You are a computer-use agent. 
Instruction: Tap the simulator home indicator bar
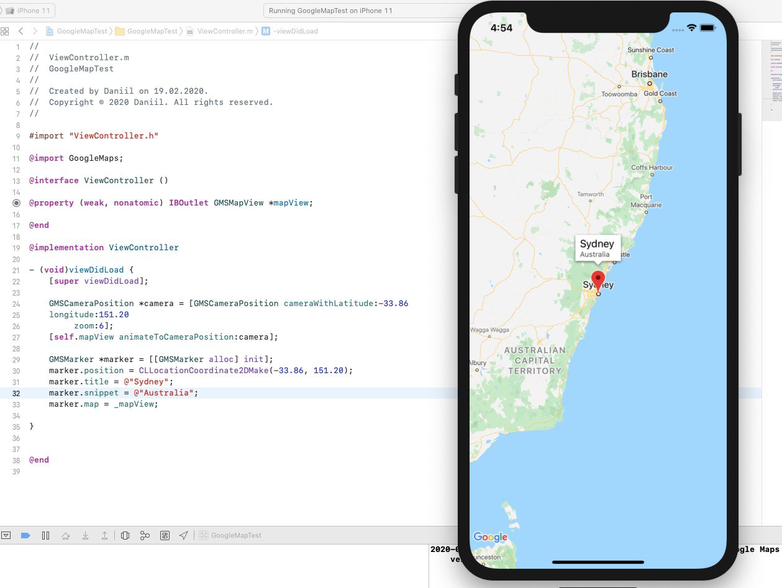click(x=598, y=562)
